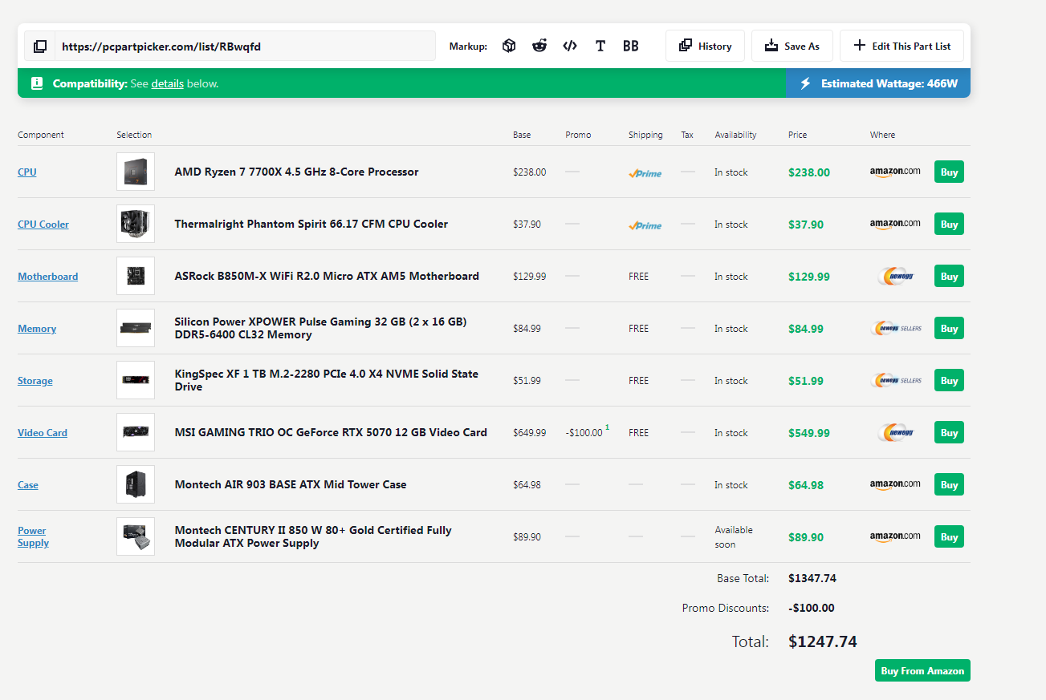Click Buy From Amazon button
This screenshot has width=1046, height=700.
(922, 670)
